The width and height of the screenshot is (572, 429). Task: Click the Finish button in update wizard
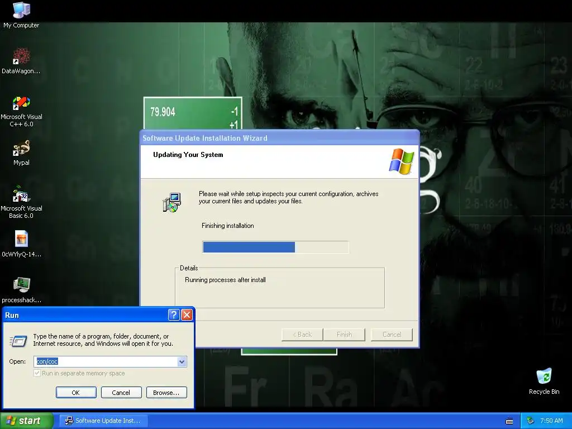point(344,335)
